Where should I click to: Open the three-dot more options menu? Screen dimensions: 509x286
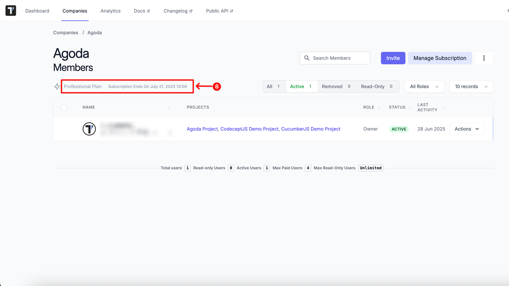[x=484, y=58]
